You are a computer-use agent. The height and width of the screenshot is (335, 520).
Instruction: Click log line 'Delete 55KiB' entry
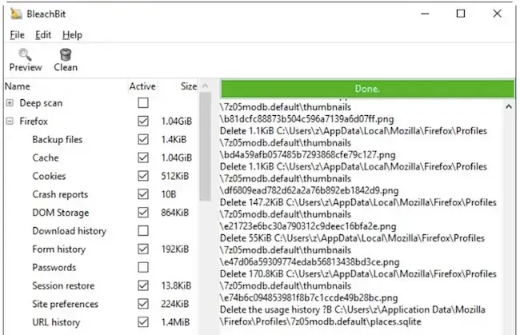tap(352, 238)
